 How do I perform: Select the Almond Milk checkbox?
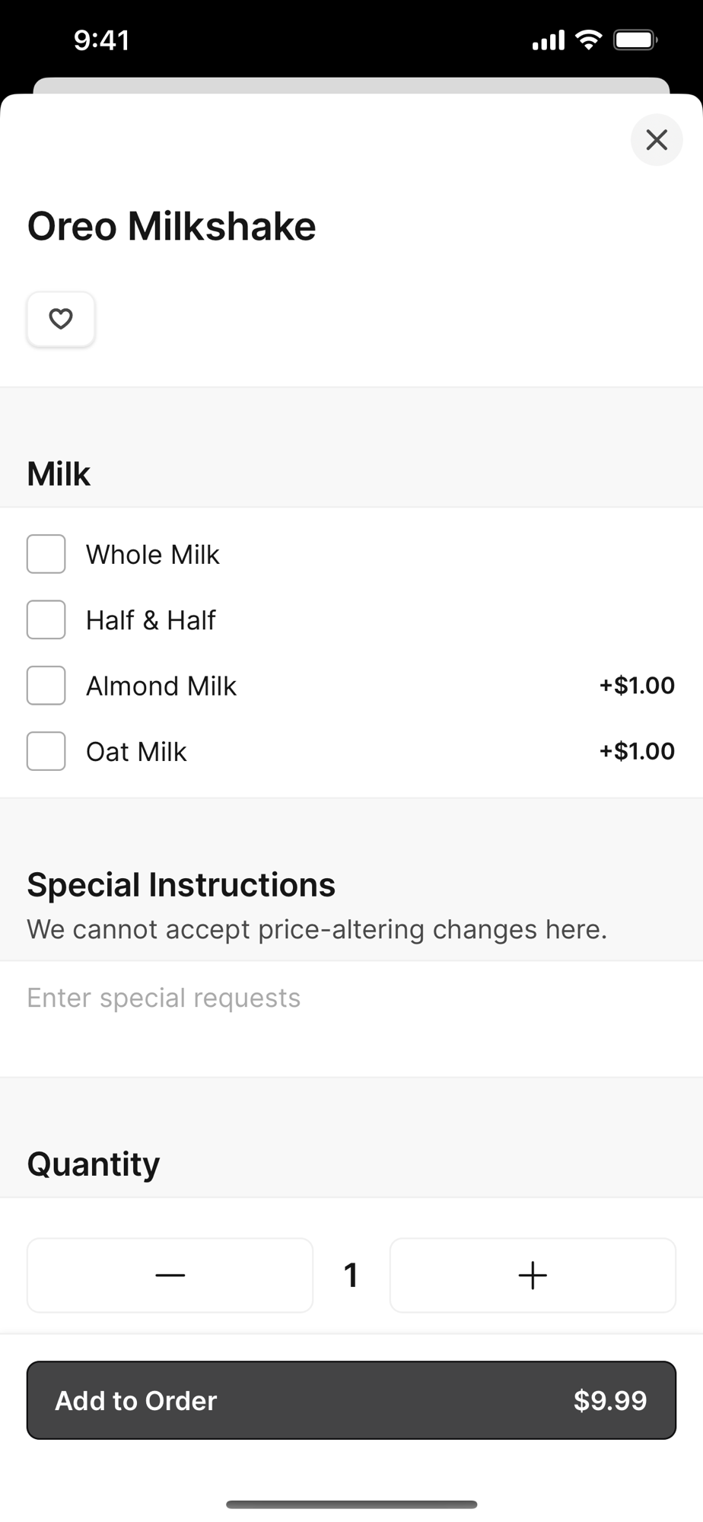pos(46,686)
